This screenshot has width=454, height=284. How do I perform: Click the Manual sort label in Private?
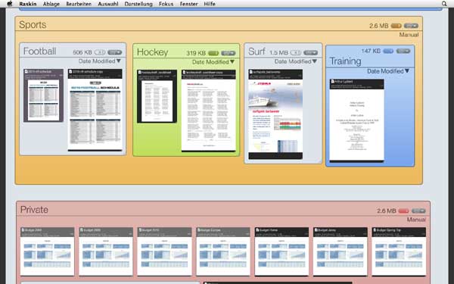click(416, 220)
